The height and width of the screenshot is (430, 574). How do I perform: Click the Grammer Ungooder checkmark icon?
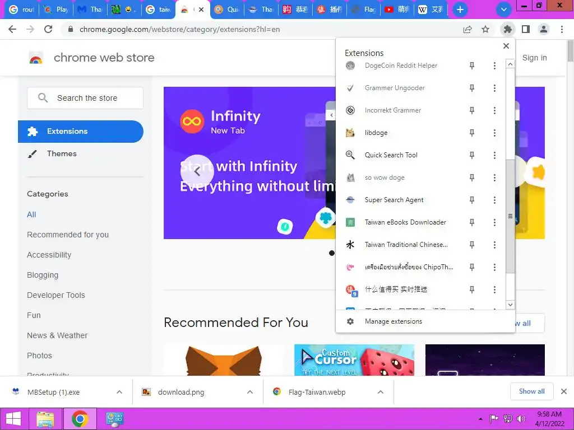(350, 88)
